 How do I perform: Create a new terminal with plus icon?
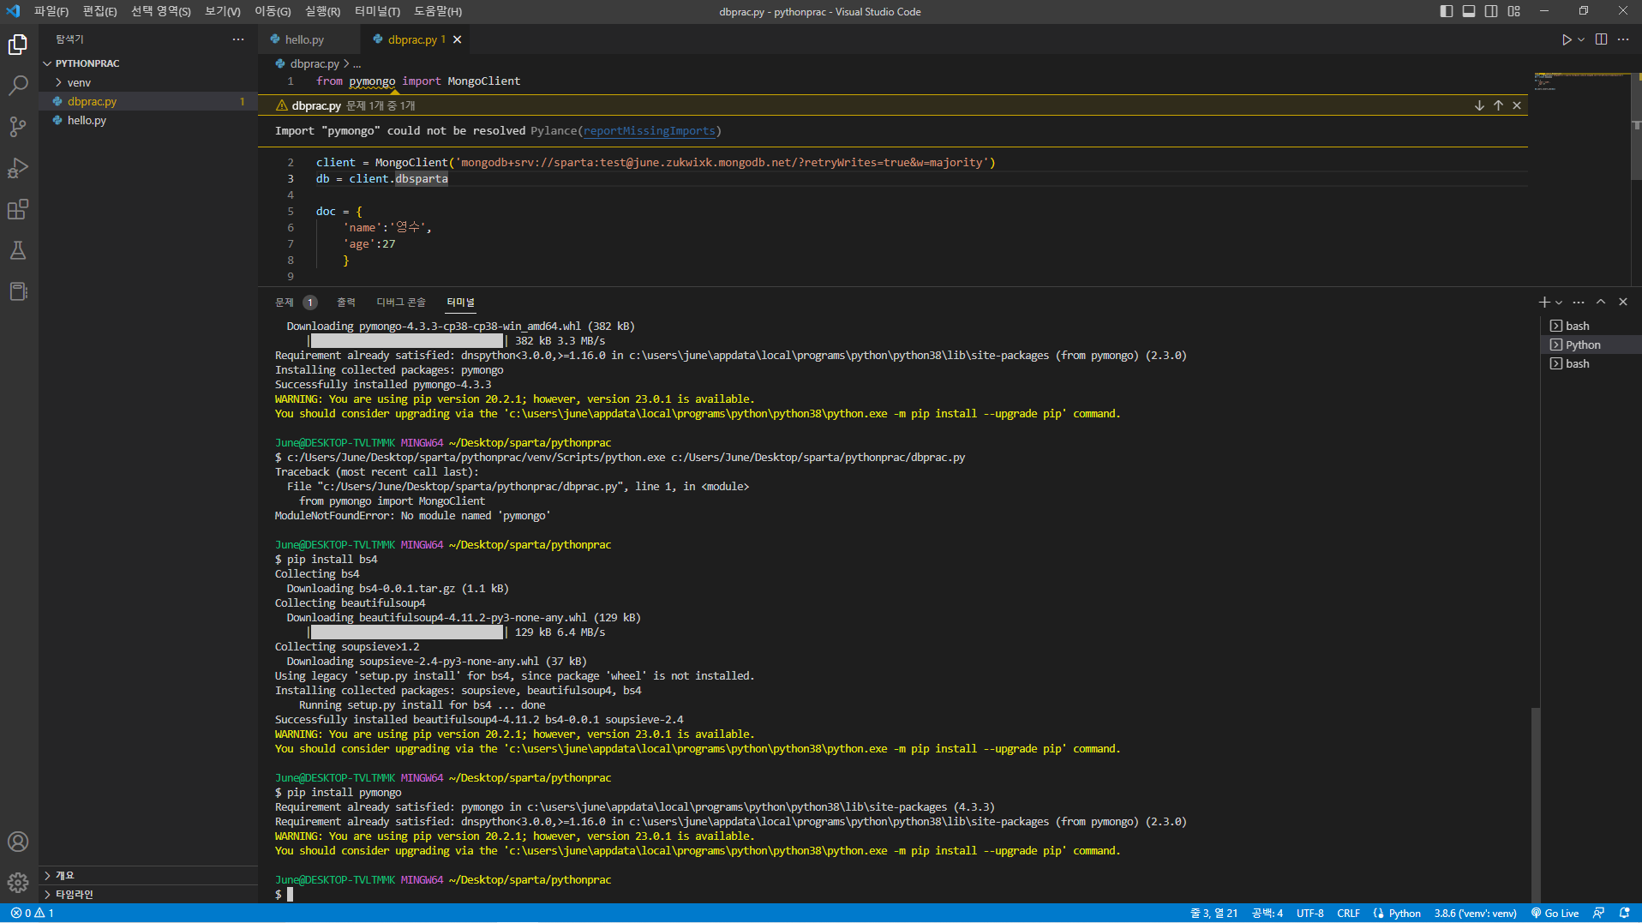click(x=1543, y=302)
